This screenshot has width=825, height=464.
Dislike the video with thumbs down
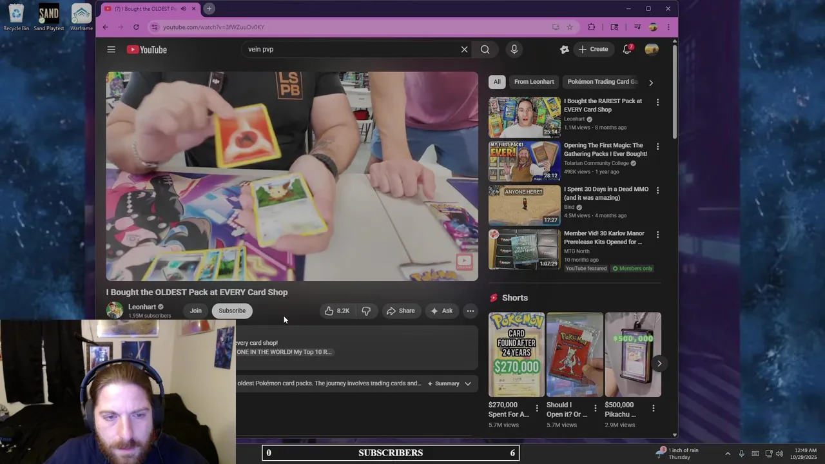pyautogui.click(x=366, y=311)
